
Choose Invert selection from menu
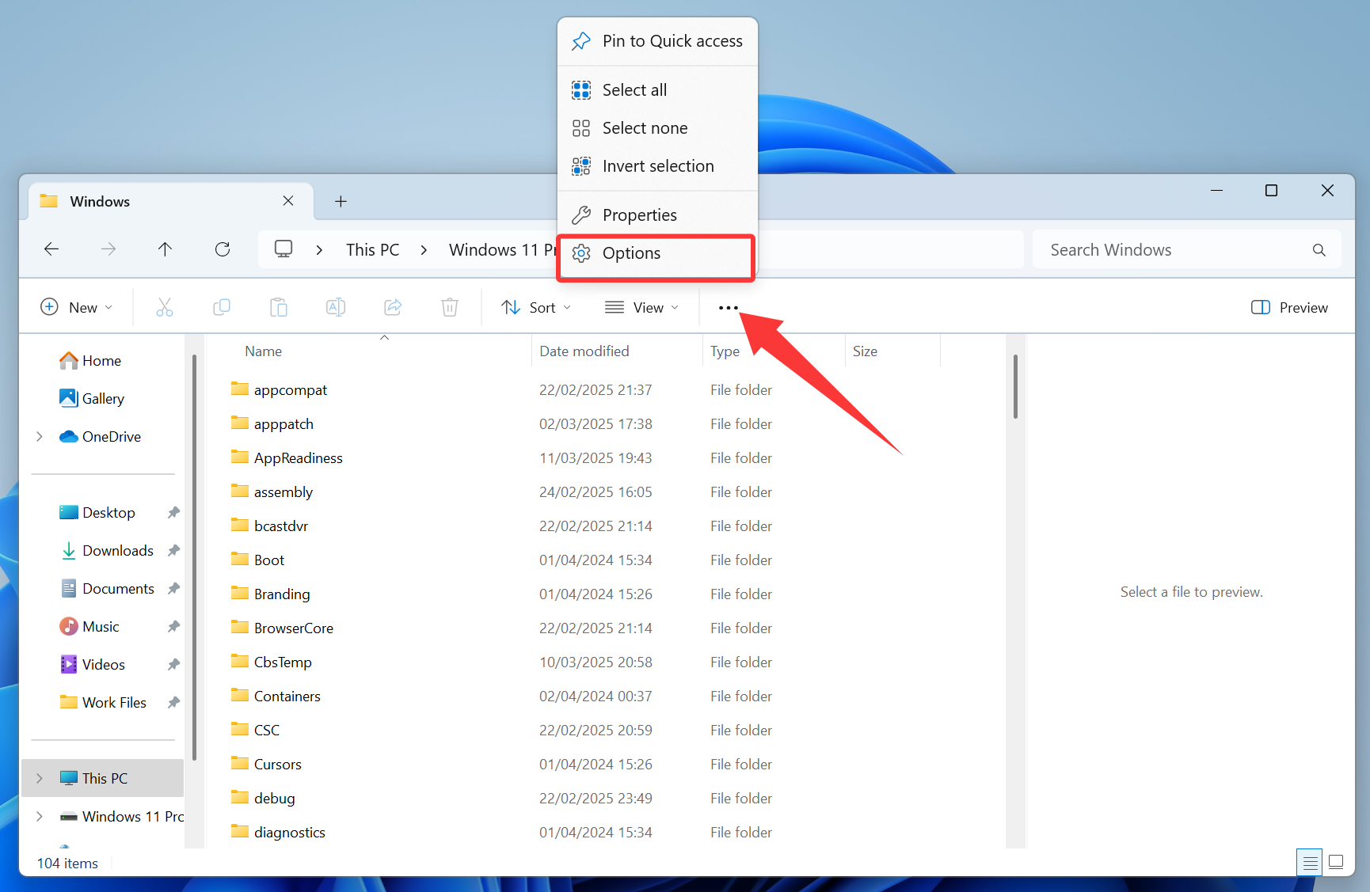(657, 166)
